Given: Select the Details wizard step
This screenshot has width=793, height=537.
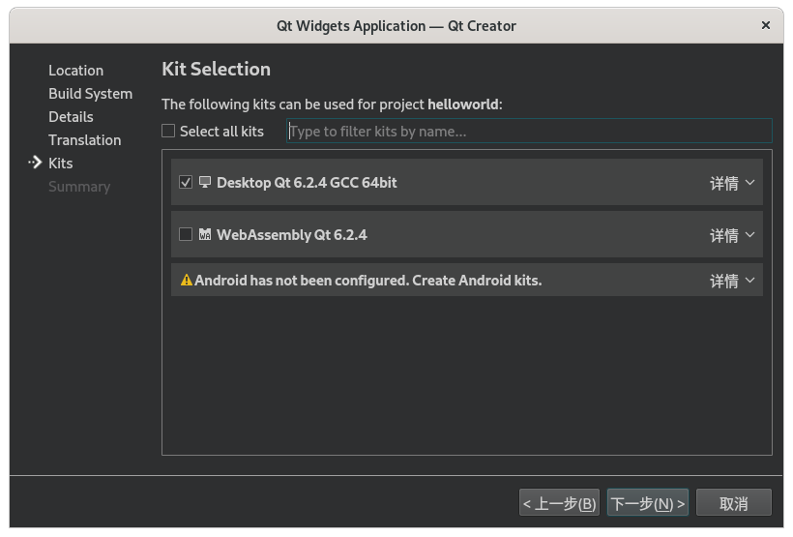Looking at the screenshot, I should pyautogui.click(x=71, y=117).
